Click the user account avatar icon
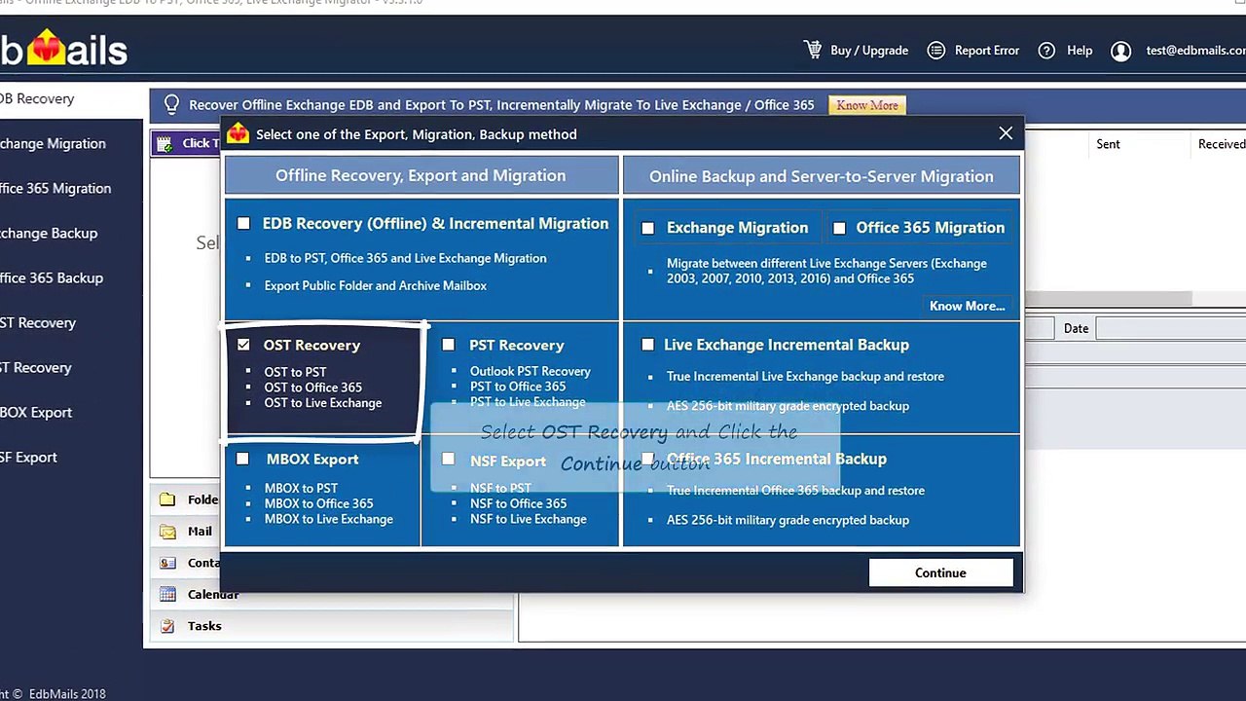1246x701 pixels. [x=1121, y=51]
